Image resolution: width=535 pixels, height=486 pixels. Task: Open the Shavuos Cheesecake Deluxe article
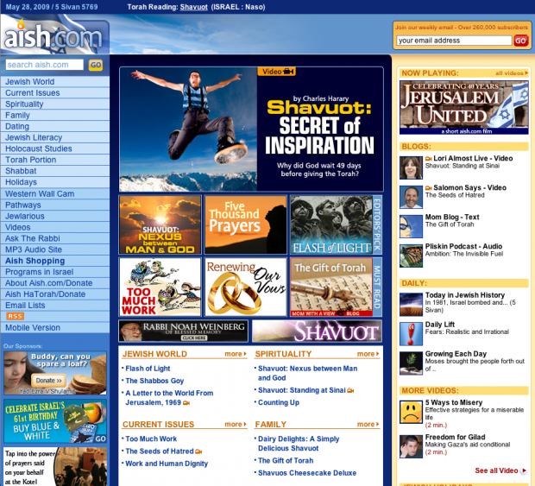click(x=307, y=473)
